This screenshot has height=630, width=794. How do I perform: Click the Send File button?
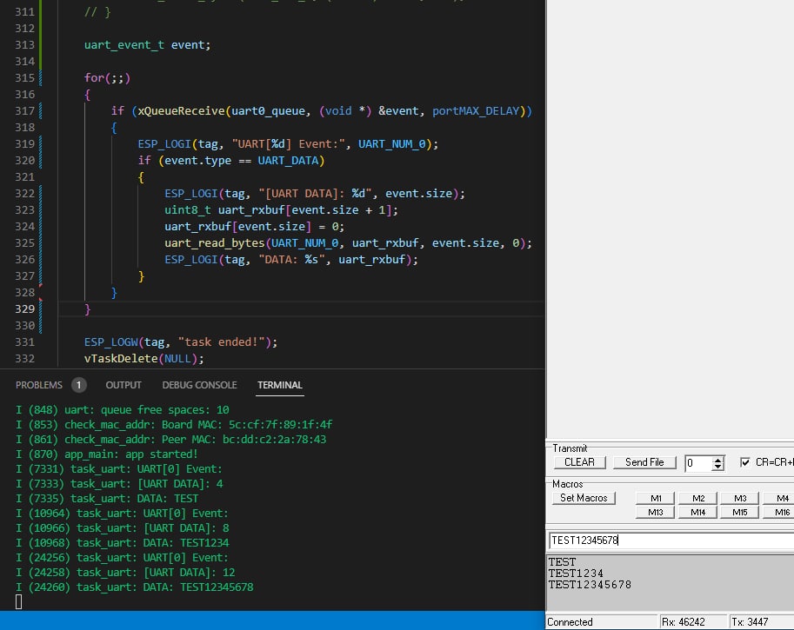[x=644, y=462]
